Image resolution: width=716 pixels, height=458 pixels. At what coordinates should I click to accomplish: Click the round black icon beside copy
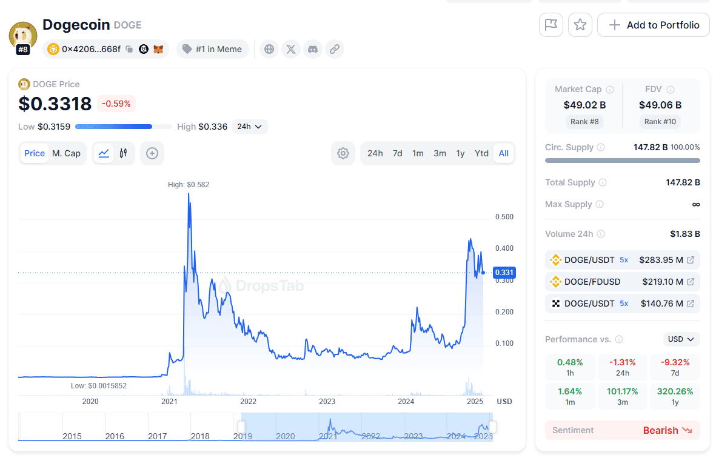[x=144, y=49]
